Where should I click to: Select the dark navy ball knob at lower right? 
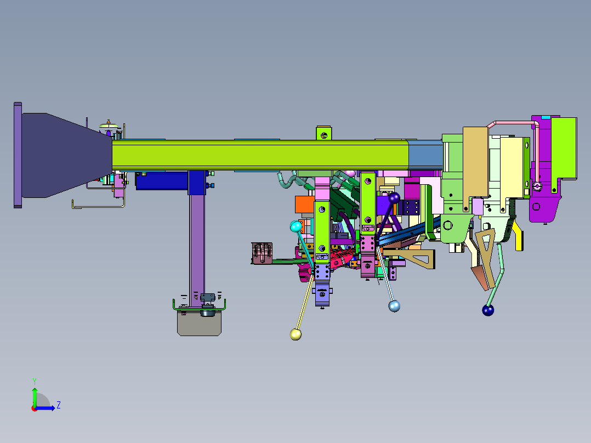pos(488,310)
